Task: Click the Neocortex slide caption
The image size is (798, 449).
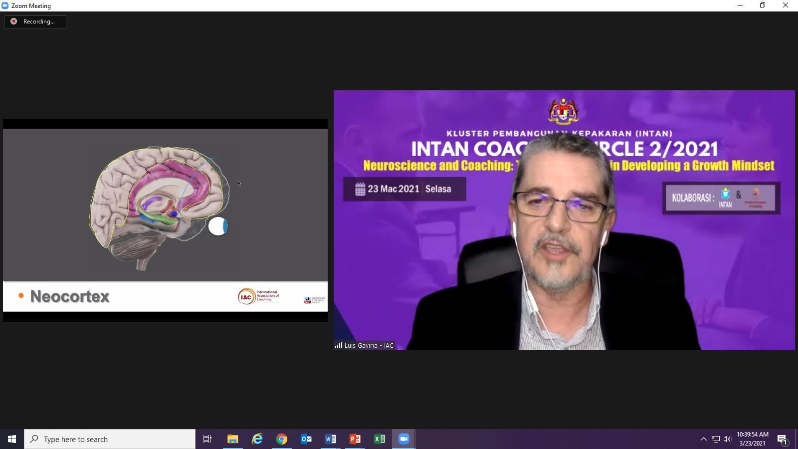Action: [x=70, y=296]
